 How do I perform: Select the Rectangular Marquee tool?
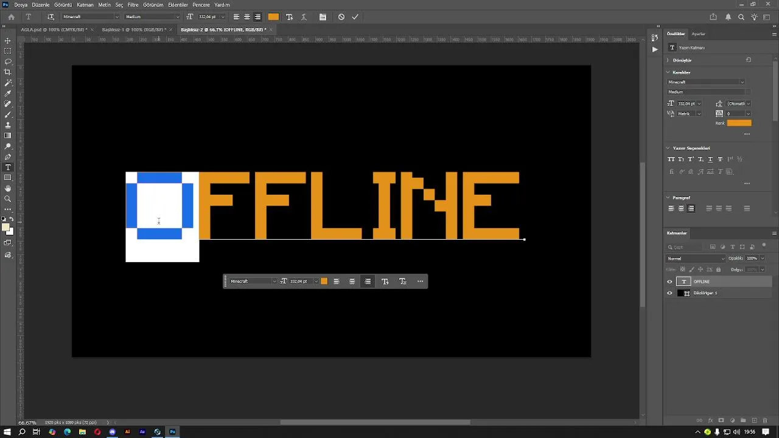pos(8,51)
